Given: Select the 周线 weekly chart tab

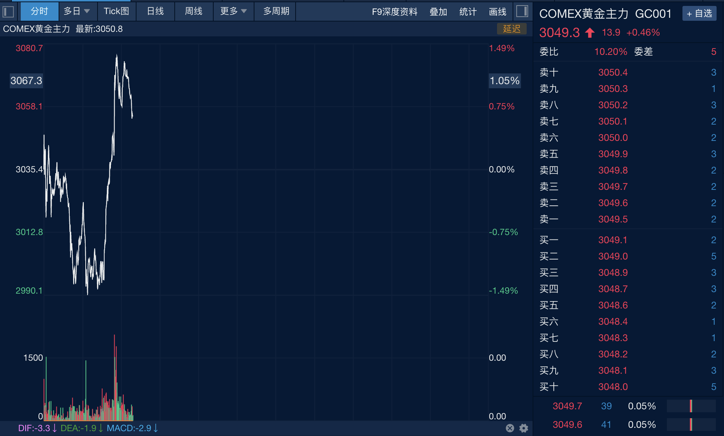Looking at the screenshot, I should tap(194, 11).
